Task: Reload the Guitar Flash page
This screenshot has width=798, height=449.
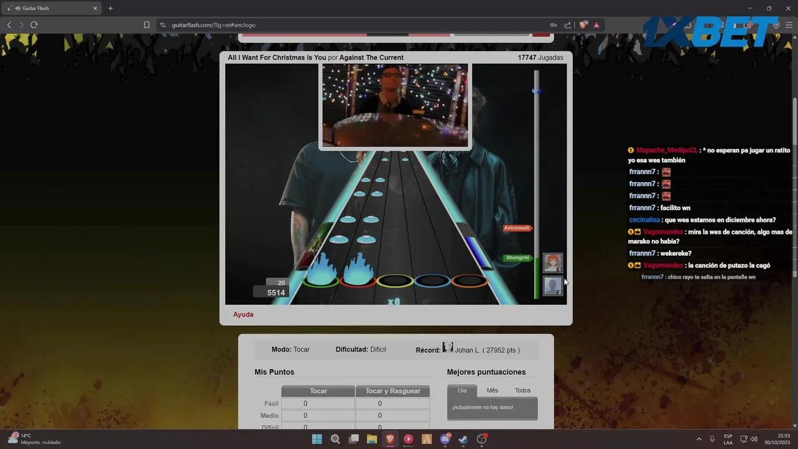Action: click(x=34, y=25)
